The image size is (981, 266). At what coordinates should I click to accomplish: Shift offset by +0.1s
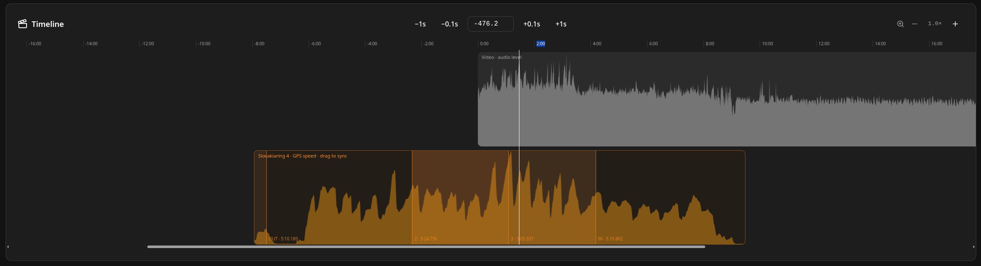click(x=531, y=24)
